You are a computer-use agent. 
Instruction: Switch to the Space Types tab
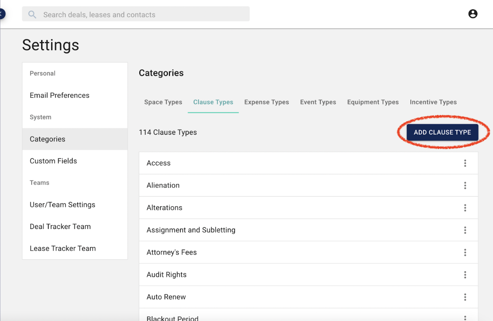(x=163, y=102)
